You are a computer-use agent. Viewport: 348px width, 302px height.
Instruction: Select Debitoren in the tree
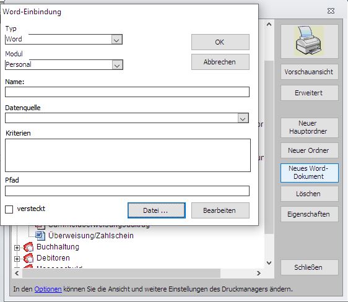pos(53,258)
